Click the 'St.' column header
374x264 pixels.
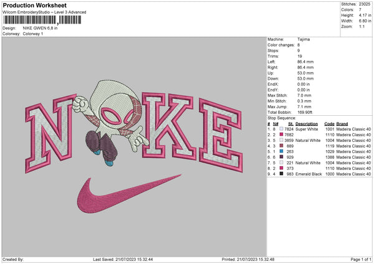coord(290,124)
